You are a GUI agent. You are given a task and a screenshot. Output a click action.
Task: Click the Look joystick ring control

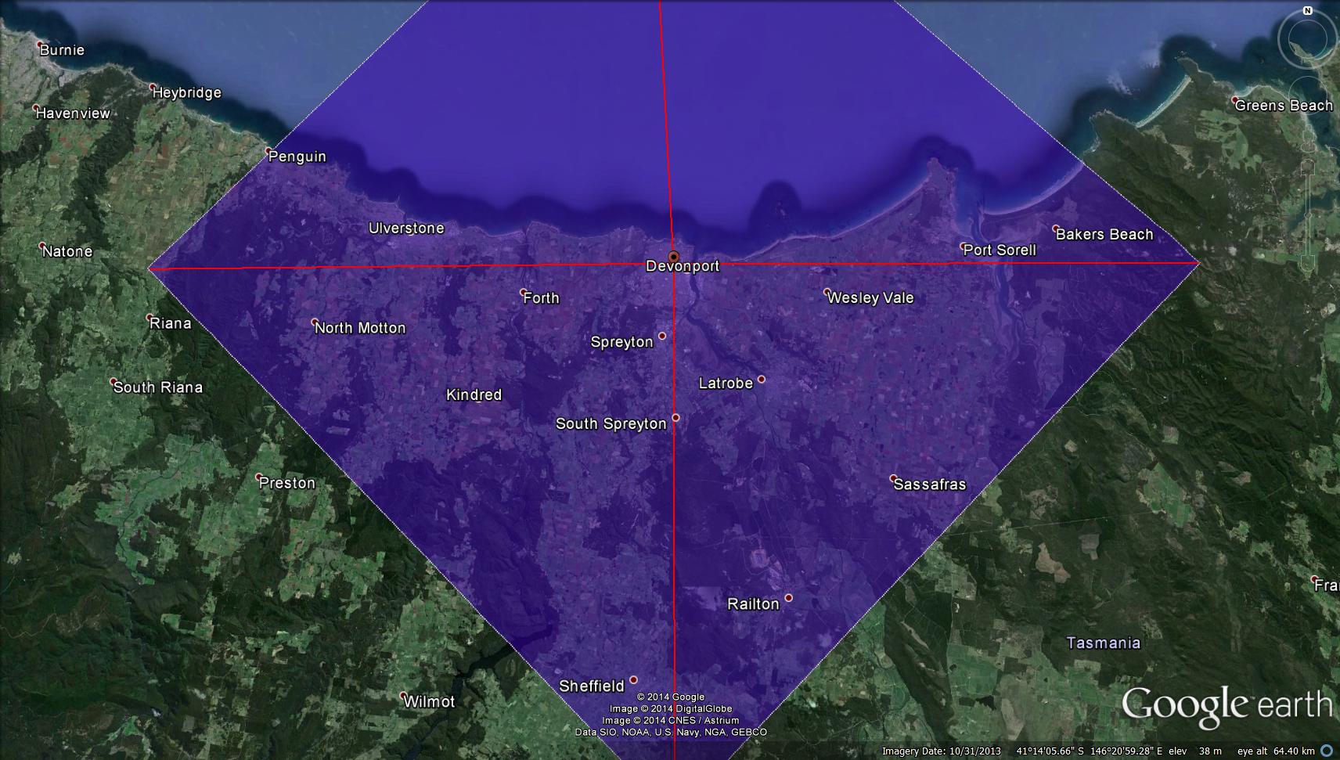point(1307,41)
